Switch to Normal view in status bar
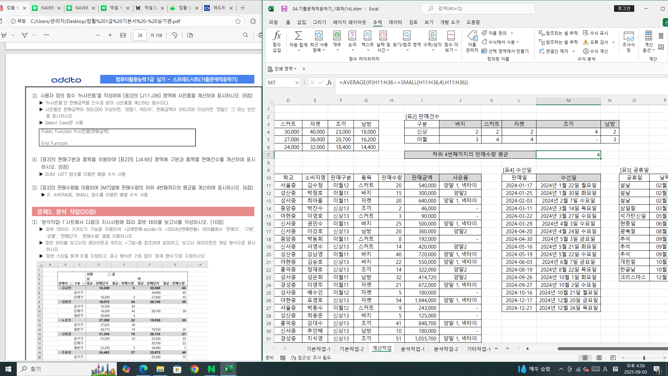The image size is (668, 376). pos(585,358)
